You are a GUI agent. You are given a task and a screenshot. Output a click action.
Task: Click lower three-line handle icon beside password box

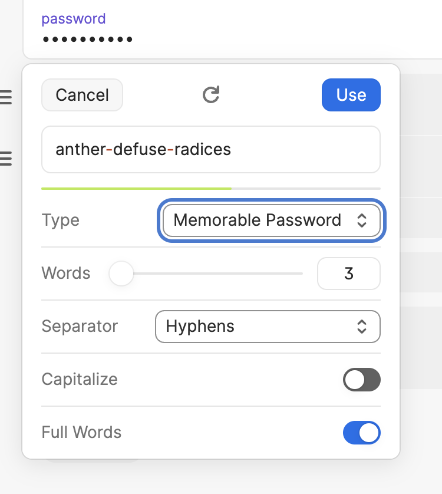pos(5,158)
